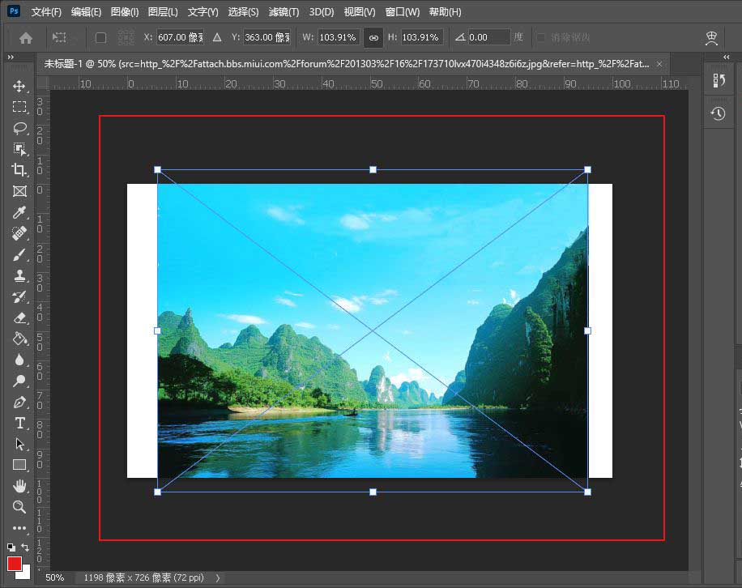Select the Brush tool
This screenshot has width=742, height=588.
click(20, 254)
